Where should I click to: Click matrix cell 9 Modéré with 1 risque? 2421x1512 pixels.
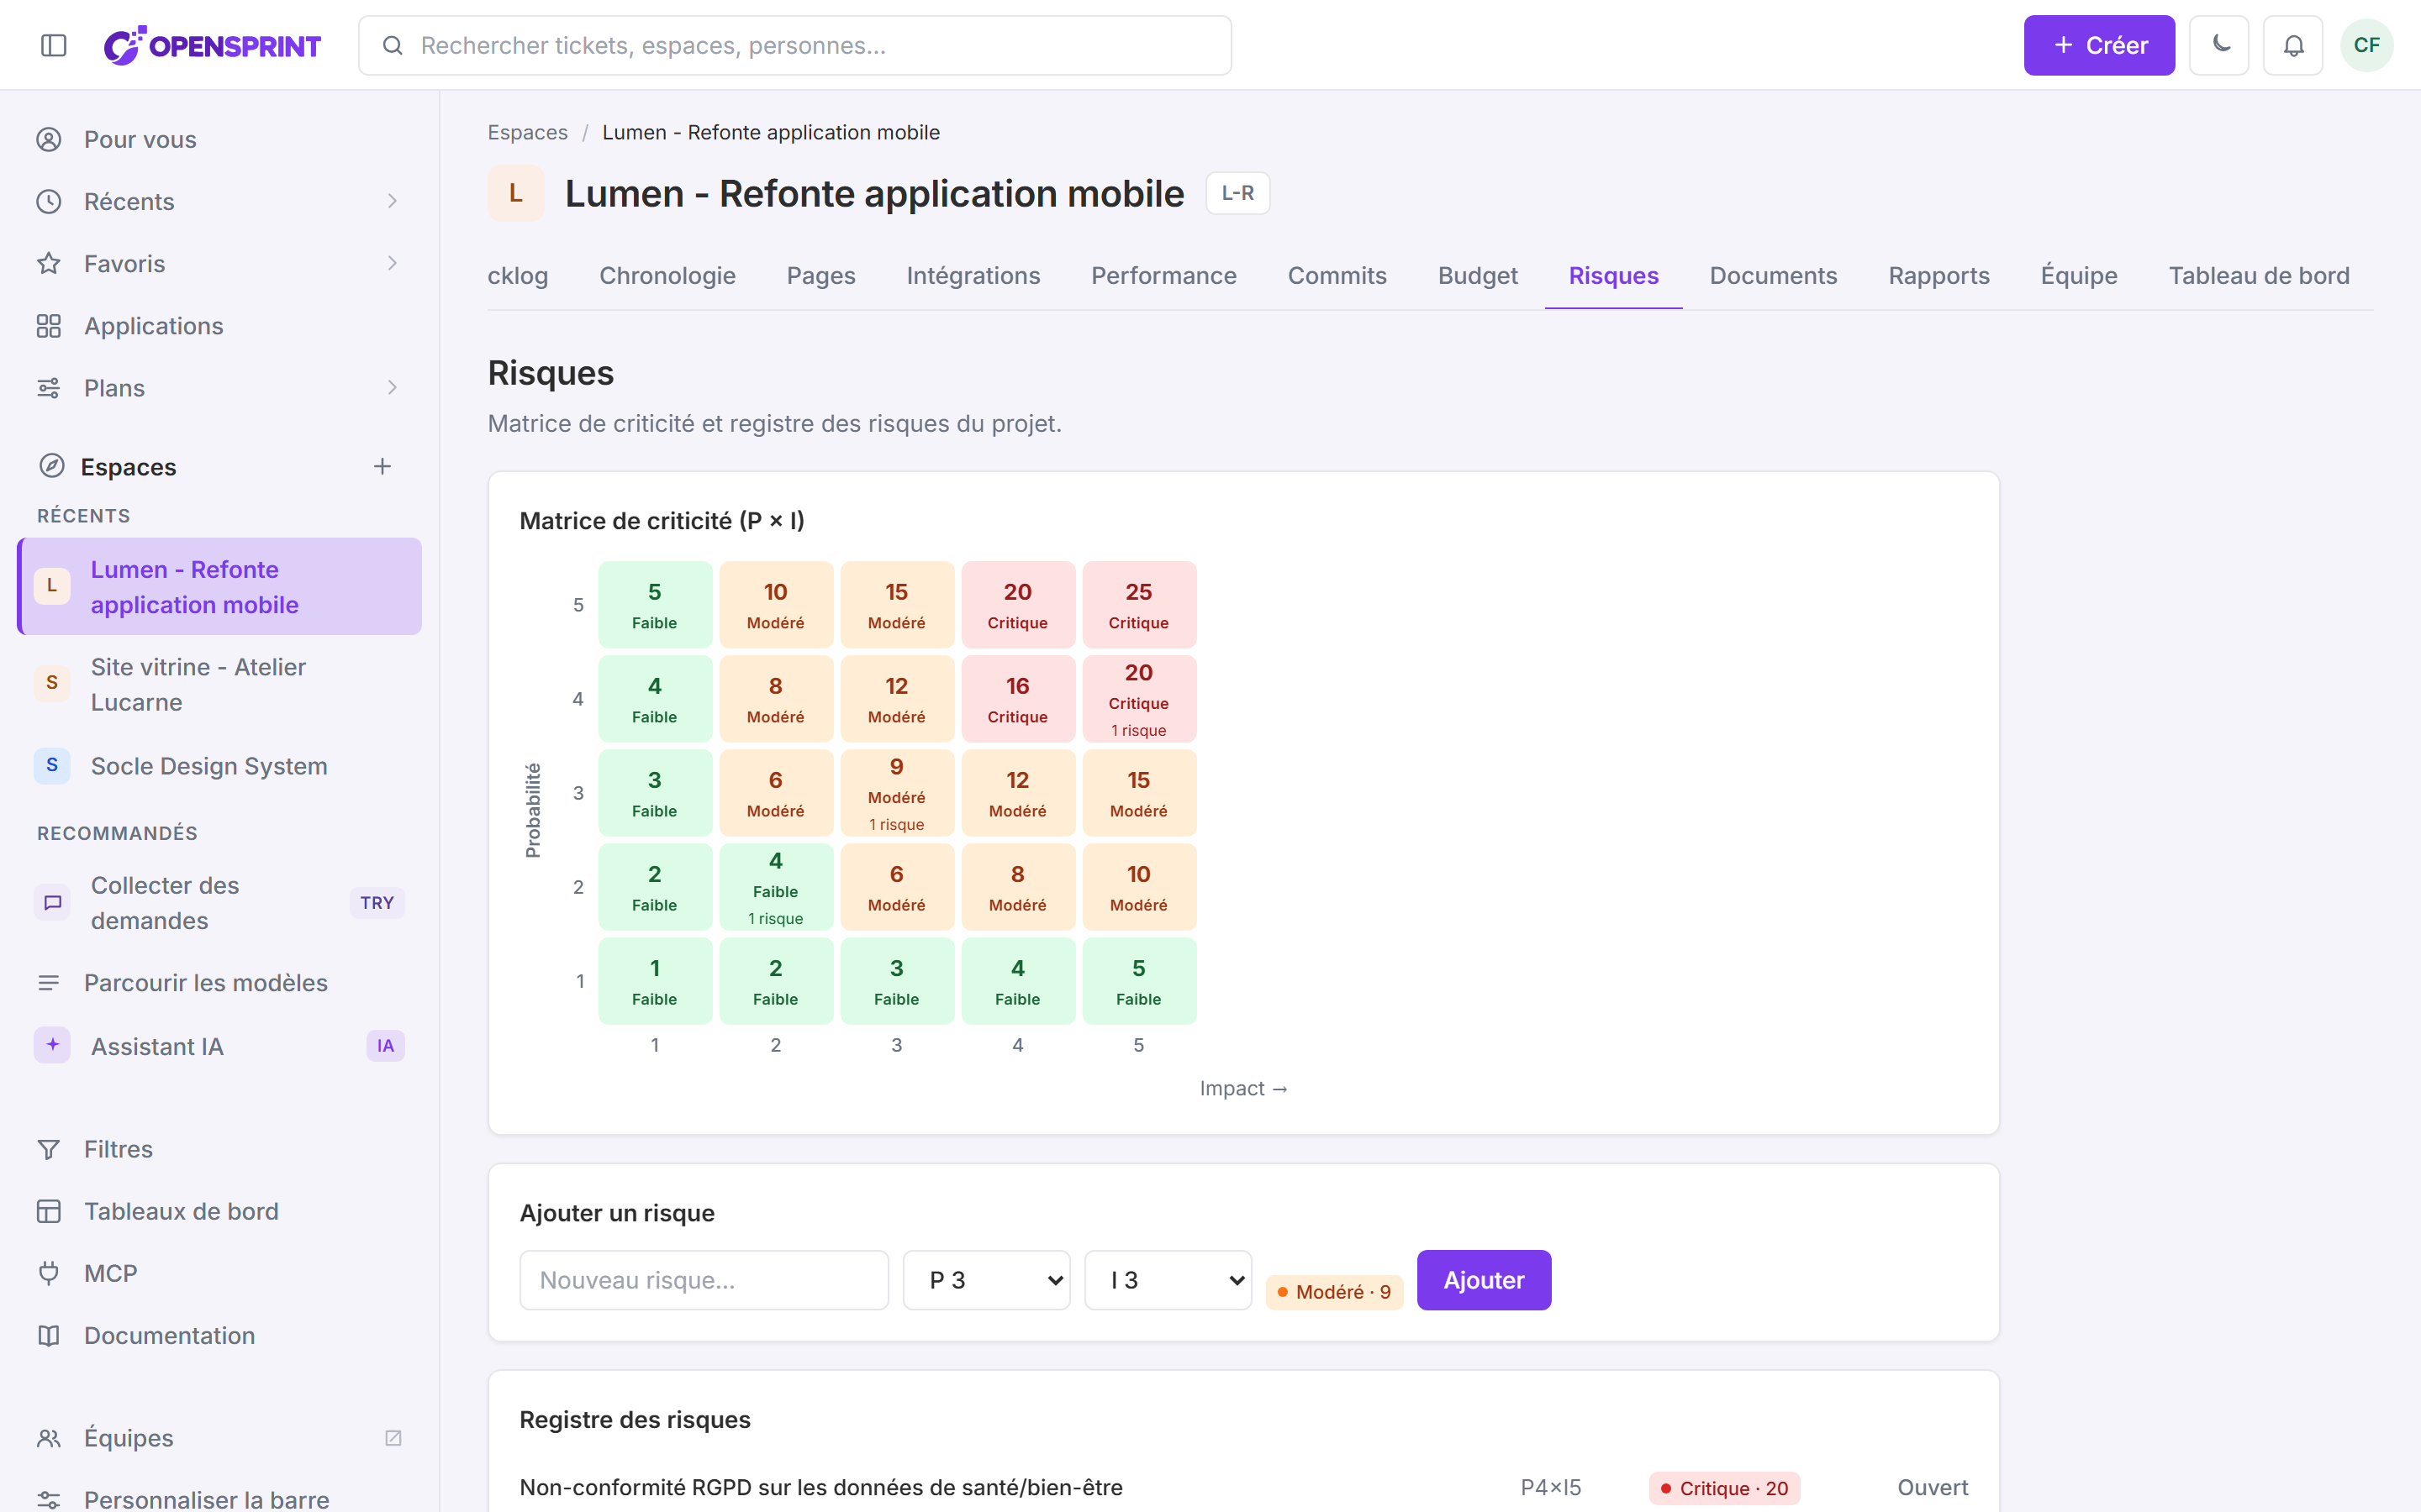click(896, 793)
